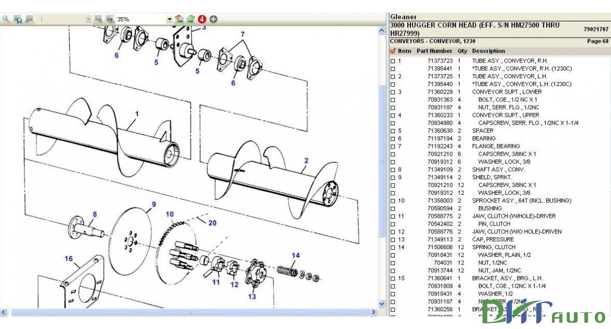This screenshot has width=611, height=329.
Task: Tick checkbox for CONVEYOR SUPT., UPPER
Action: coord(393,115)
